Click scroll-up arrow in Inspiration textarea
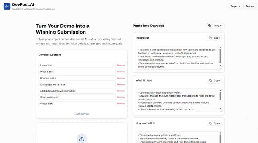Screen dimensions: 258x143 (x=220, y=48)
